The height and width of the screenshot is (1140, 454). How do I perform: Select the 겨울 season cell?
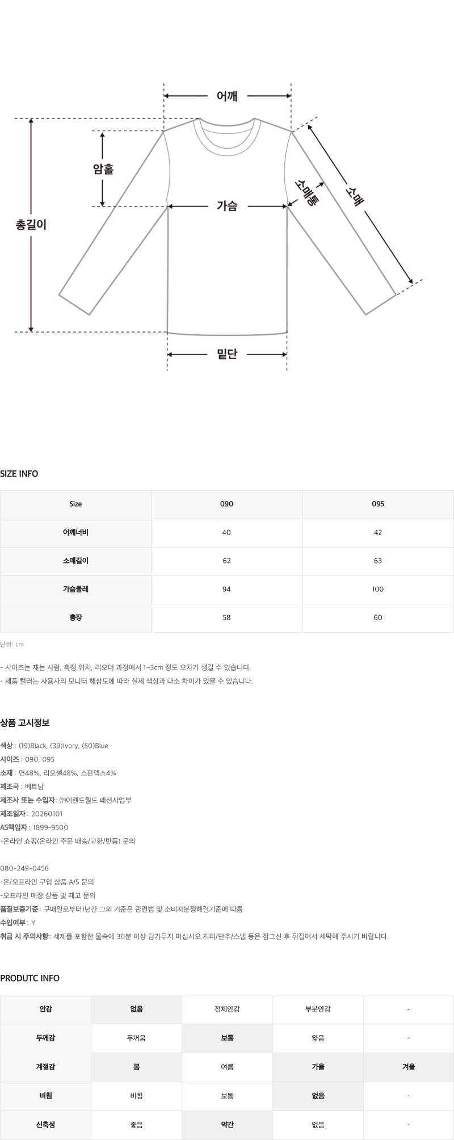click(x=409, y=1067)
